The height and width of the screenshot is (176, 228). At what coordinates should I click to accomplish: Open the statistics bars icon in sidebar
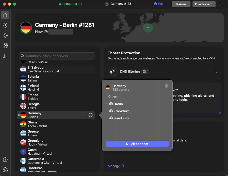tap(5, 56)
